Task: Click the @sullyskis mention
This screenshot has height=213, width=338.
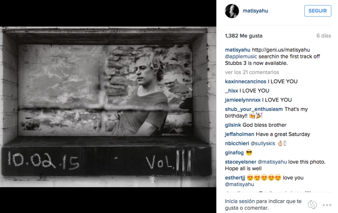Action: [263, 143]
